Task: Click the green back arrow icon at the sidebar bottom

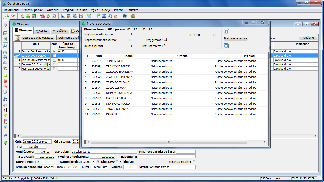Action: (x=5, y=143)
